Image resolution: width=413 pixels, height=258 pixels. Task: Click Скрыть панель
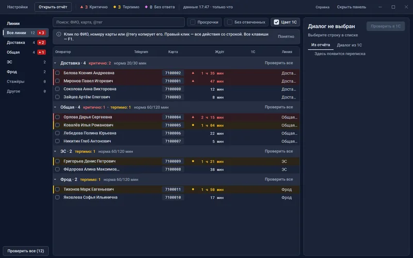[352, 7]
